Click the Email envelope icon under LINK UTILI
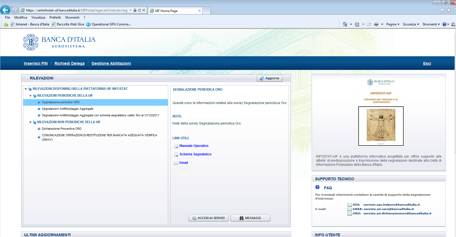Screen dimensions: 456x237 tap(176, 163)
